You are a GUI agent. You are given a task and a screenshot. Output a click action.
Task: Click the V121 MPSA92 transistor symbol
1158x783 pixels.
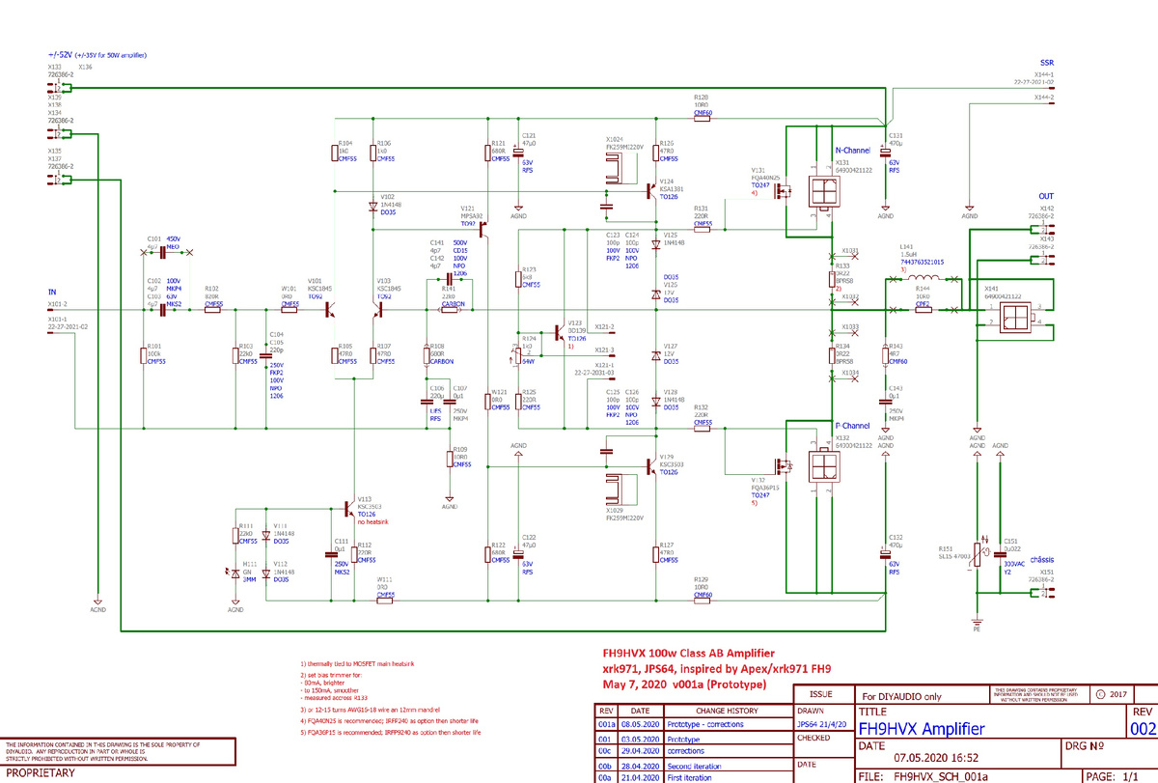click(x=482, y=228)
